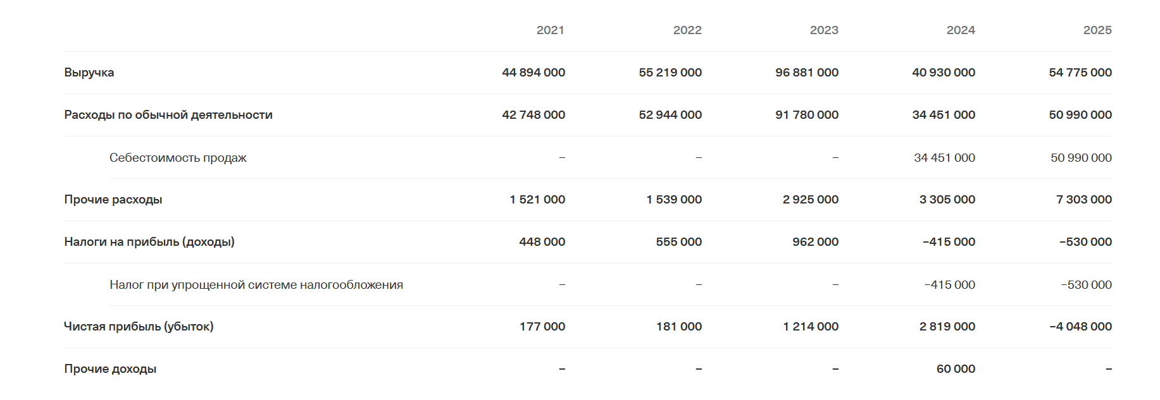1160x400 pixels.
Task: Click other expenses value 7 303 000
Action: click(x=1083, y=200)
